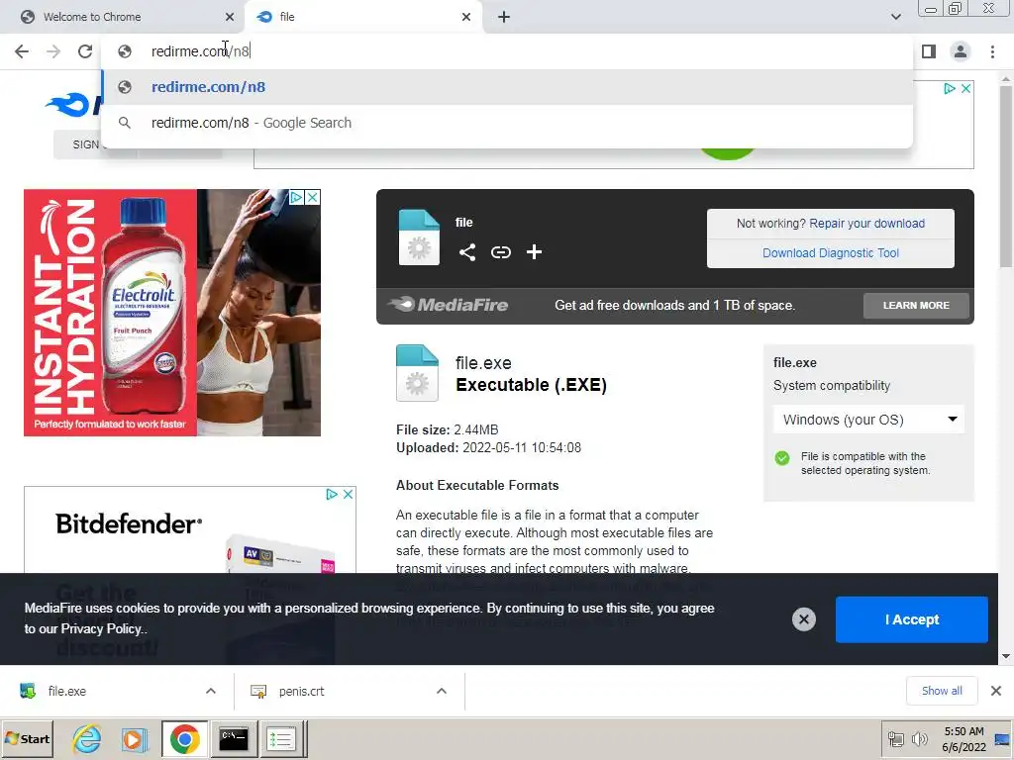1014x760 pixels.
Task: Expand options for penis.crt download
Action: coord(442,691)
